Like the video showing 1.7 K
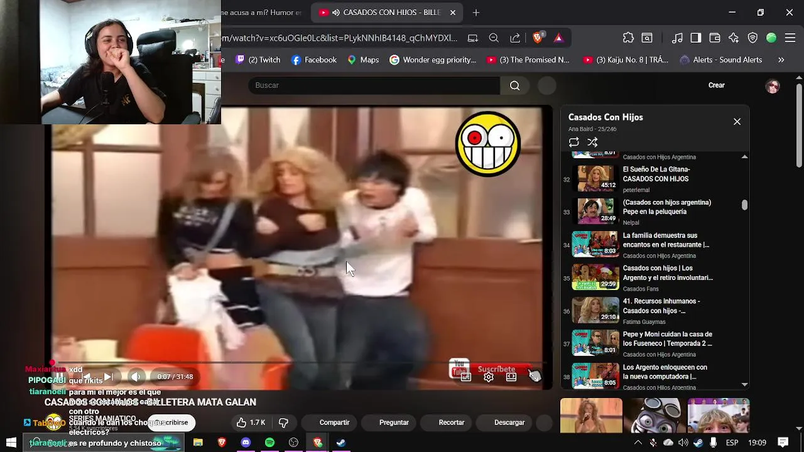The width and height of the screenshot is (804, 452). pyautogui.click(x=251, y=422)
